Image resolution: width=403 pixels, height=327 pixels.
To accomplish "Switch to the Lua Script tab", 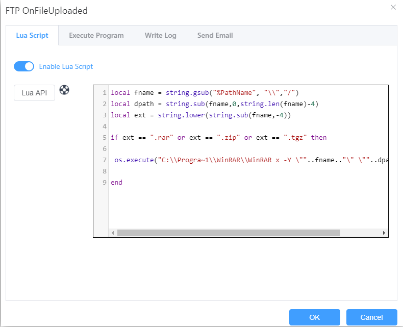I will (x=32, y=36).
